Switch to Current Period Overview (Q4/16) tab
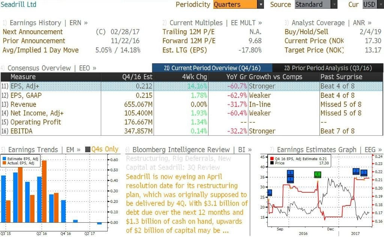This screenshot has width=384, height=237. (212, 68)
